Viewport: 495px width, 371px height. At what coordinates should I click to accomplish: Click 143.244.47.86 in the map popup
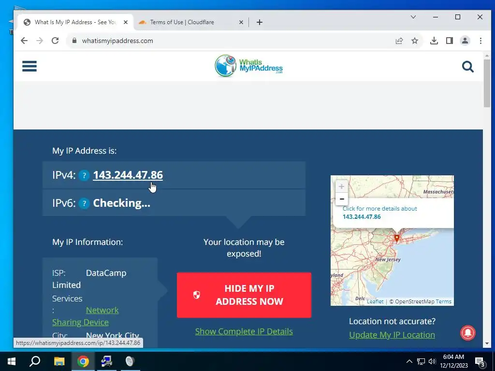362,217
